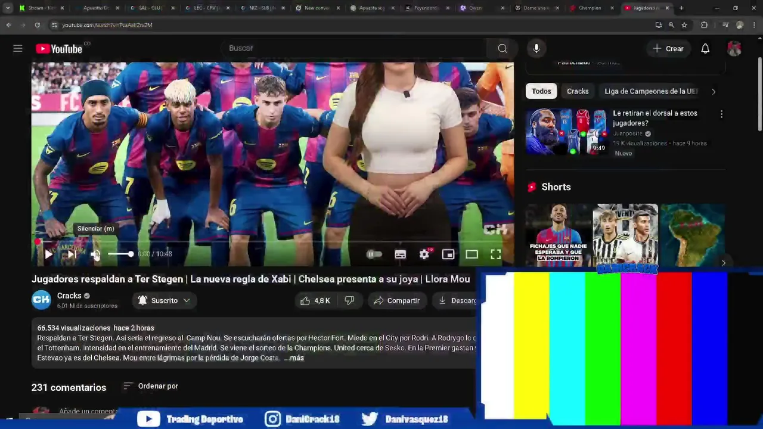Open the browser extensions puzzle icon
Image resolution: width=763 pixels, height=429 pixels.
point(704,25)
